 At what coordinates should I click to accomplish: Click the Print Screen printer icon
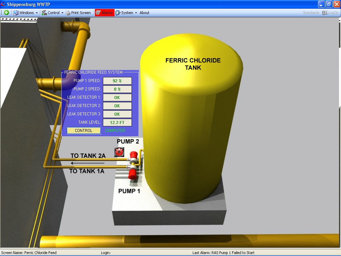click(68, 13)
